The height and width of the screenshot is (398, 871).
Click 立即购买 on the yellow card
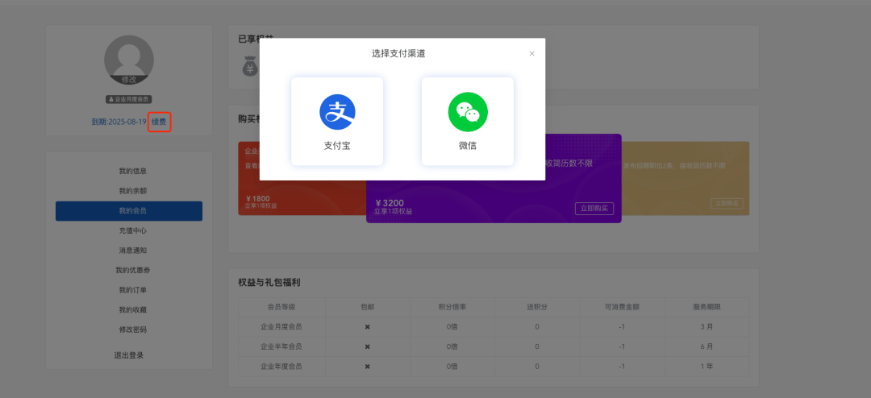[x=727, y=204]
